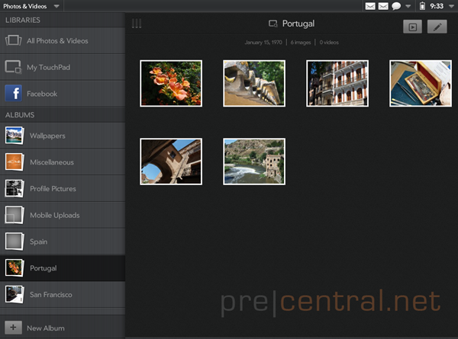
Task: Tap the panel drag handle with three bars
Action: click(x=137, y=24)
